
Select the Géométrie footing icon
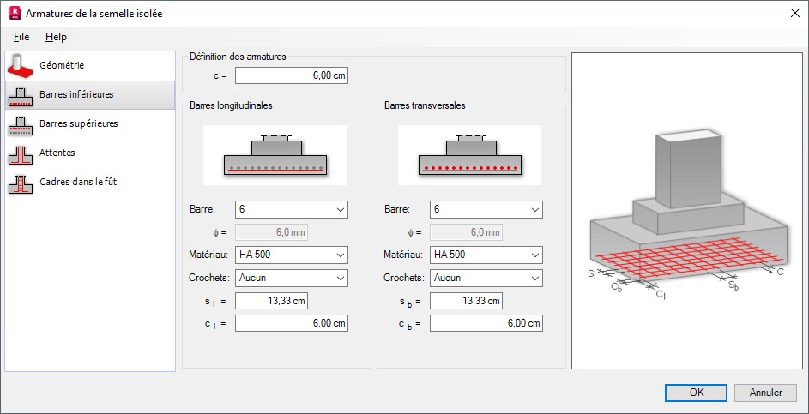click(x=21, y=65)
